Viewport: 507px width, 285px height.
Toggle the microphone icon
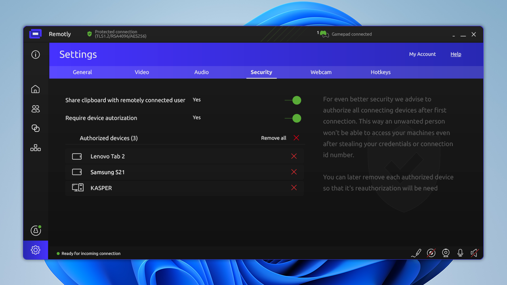click(x=460, y=253)
